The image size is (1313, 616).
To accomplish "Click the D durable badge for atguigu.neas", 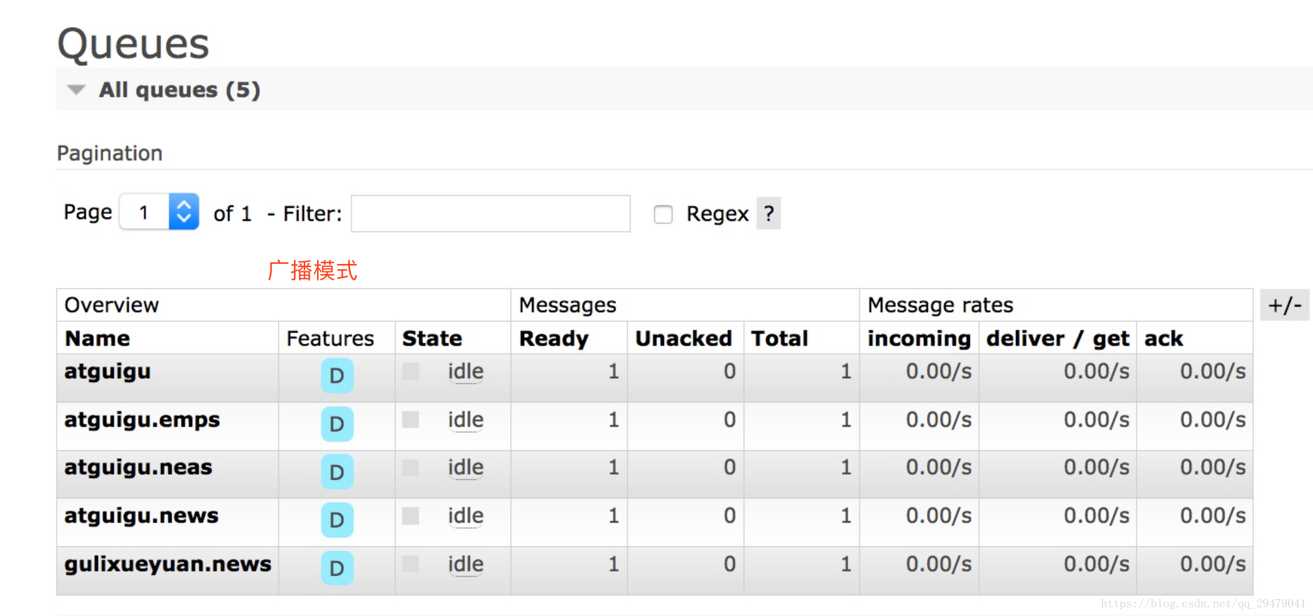I will click(x=337, y=472).
